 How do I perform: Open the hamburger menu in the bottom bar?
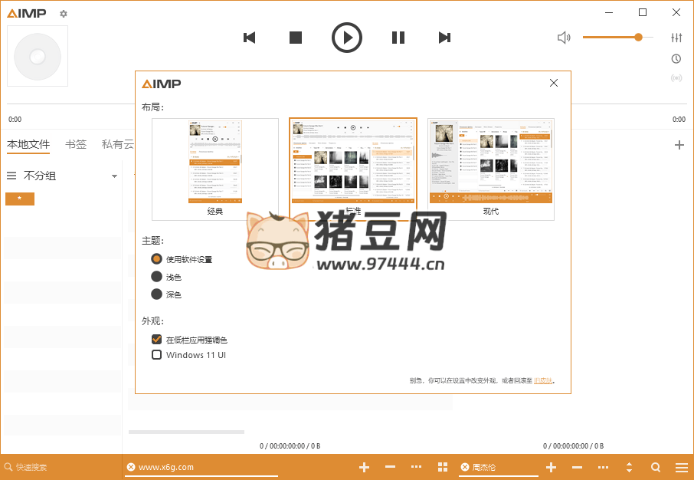coord(681,466)
